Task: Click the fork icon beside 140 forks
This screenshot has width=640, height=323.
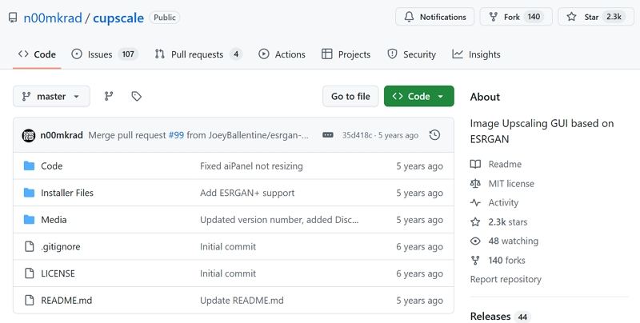Action: pyautogui.click(x=475, y=260)
